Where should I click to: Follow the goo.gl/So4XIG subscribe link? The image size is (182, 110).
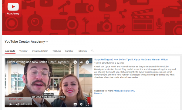[124, 91]
